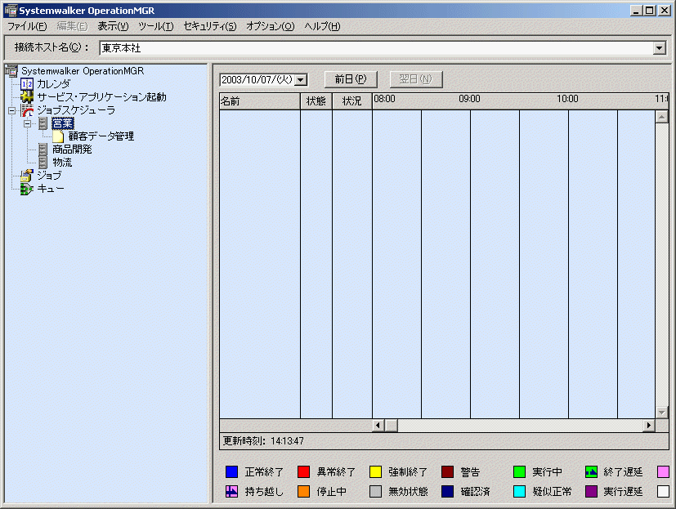
Task: Click the purple 実行遅延 color swatch
Action: click(x=591, y=491)
